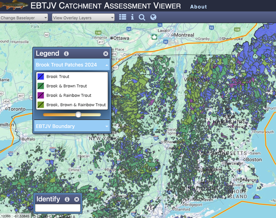Viewport: 276px width, 218px height.
Task: Click the blue Brook Trout legend swatch
Action: point(41,77)
